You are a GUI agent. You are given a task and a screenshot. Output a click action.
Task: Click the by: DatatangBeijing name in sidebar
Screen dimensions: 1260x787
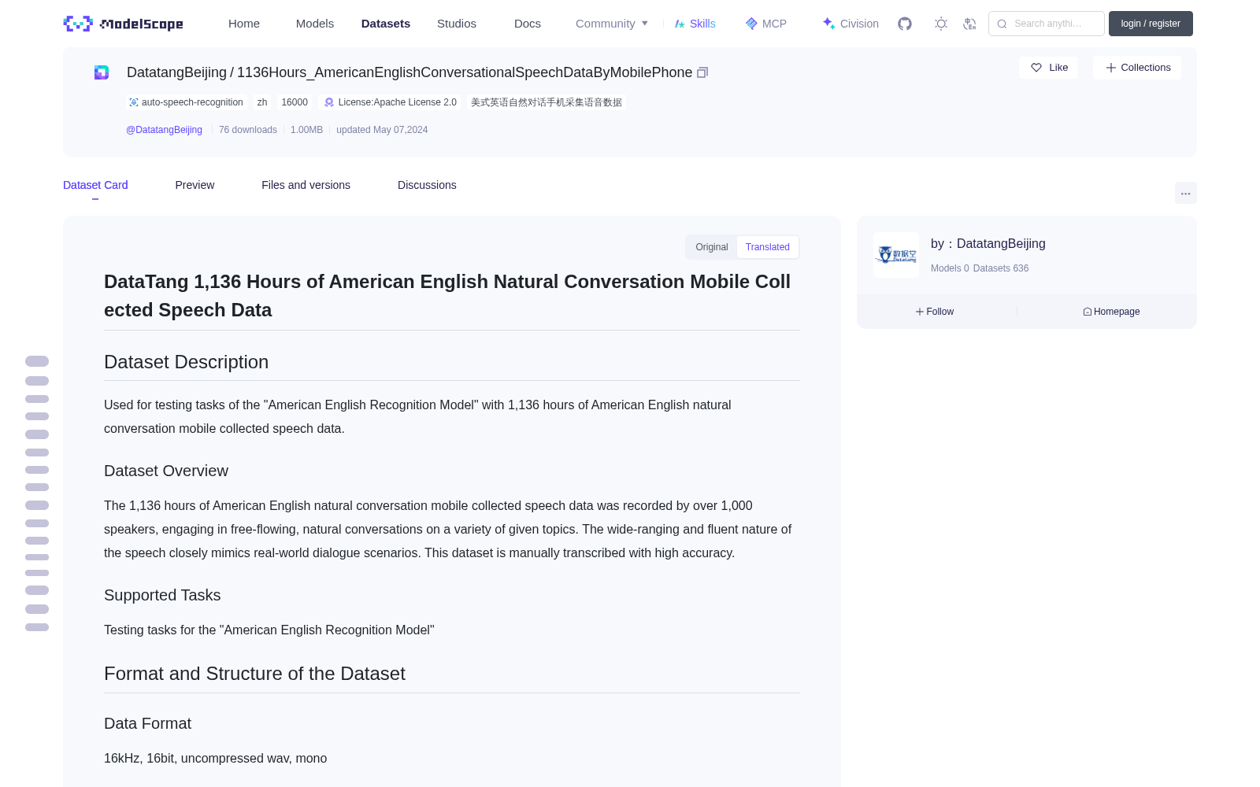(988, 244)
